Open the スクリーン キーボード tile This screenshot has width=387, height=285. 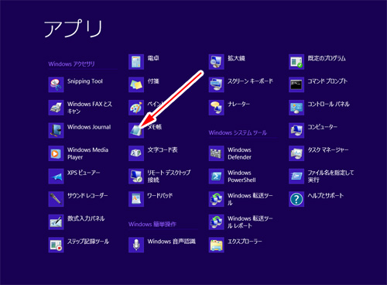coord(241,84)
